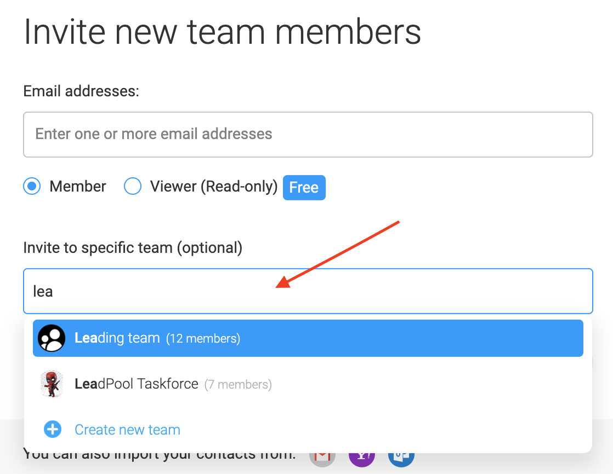Image resolution: width=613 pixels, height=474 pixels.
Task: Select the Viewer (Read-only) radio button
Action: pyautogui.click(x=133, y=186)
